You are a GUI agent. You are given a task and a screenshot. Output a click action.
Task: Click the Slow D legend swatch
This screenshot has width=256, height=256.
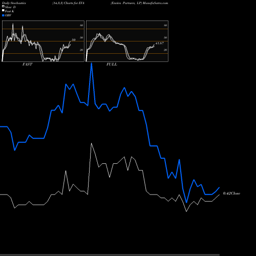3,7
